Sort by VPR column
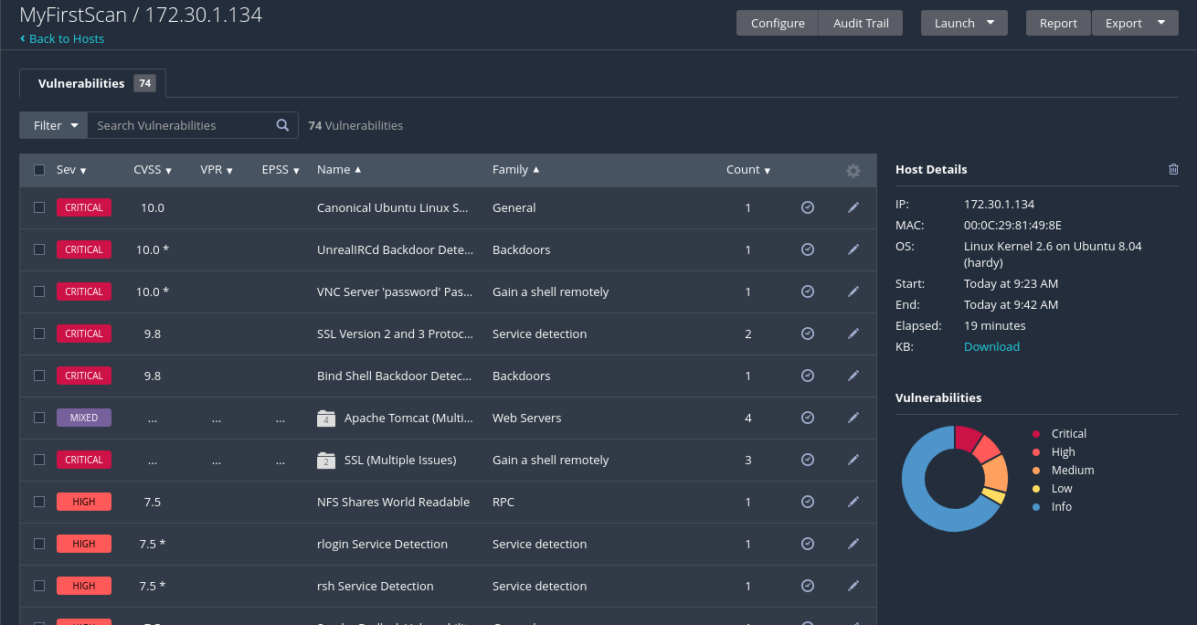This screenshot has width=1197, height=625. pos(217,170)
